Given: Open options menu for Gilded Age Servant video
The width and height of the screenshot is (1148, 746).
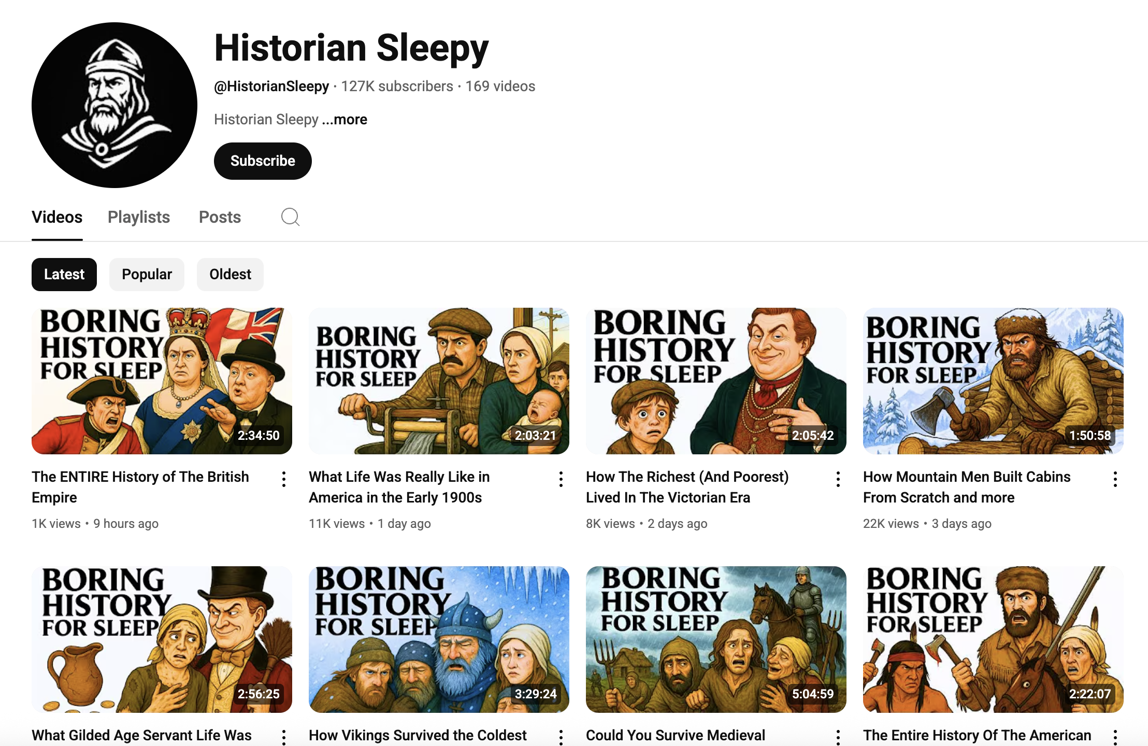Looking at the screenshot, I should click(x=284, y=737).
